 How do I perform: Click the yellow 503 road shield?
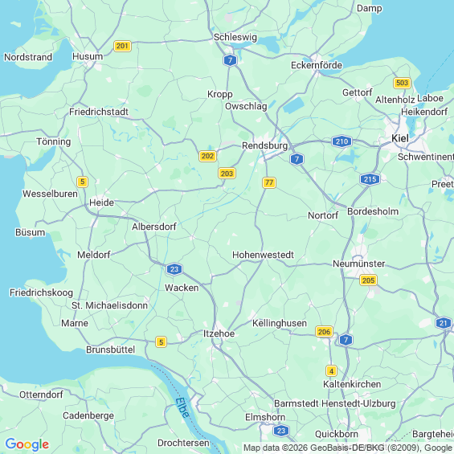pos(403,83)
